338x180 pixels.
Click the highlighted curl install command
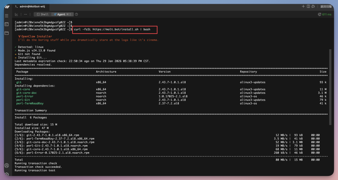[x=114, y=29]
